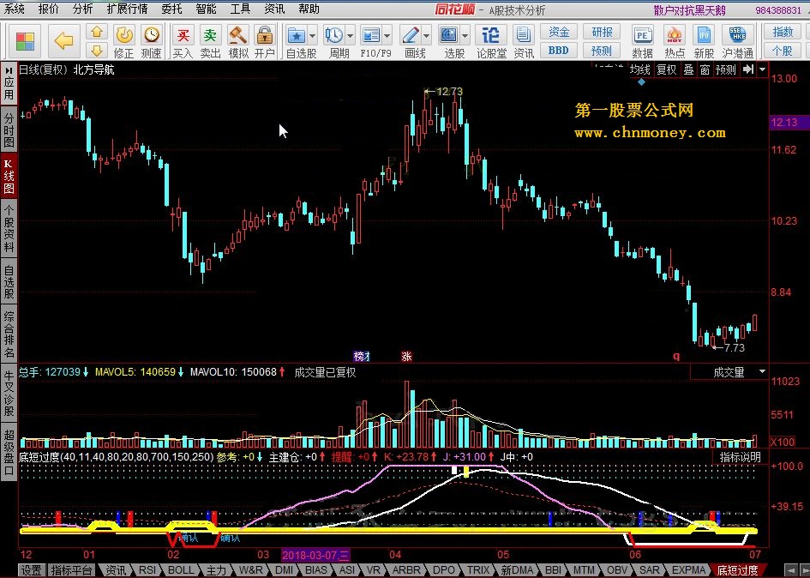Click the 选股 stock screener icon
810x578 pixels.
[x=448, y=36]
